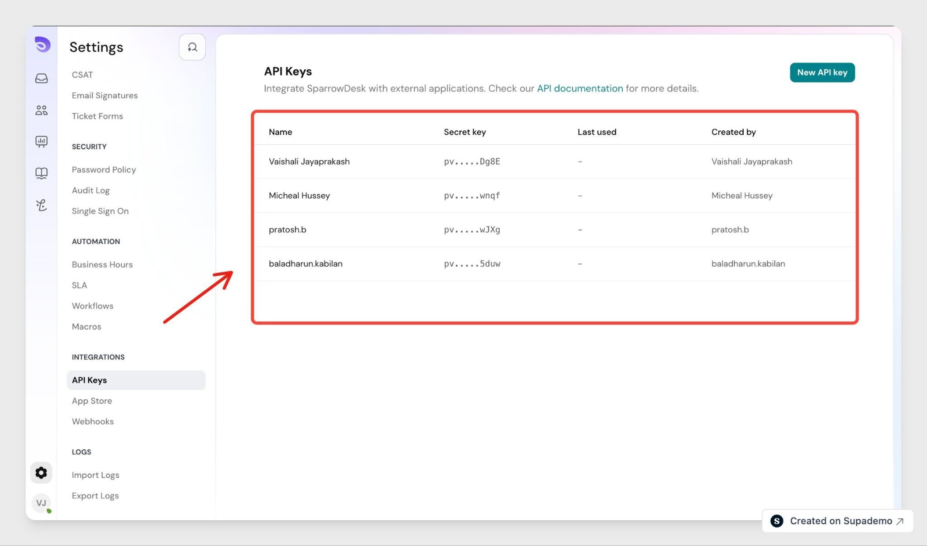Open Workflows automation page
The width and height of the screenshot is (927, 546).
point(92,306)
